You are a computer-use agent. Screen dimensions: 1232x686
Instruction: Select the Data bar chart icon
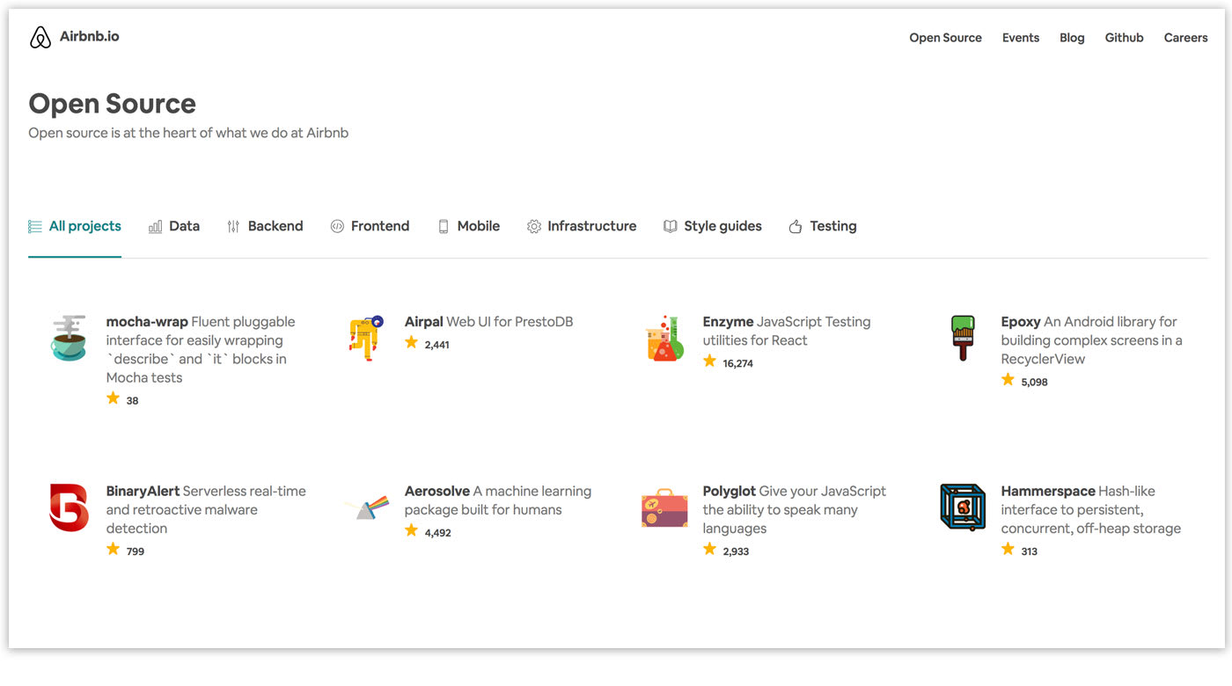pos(154,226)
